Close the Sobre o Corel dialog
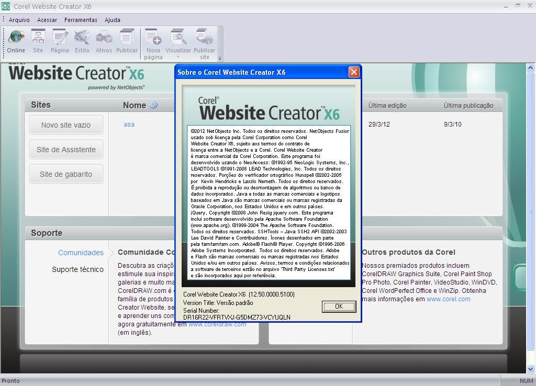The height and width of the screenshot is (386, 536). [x=354, y=72]
